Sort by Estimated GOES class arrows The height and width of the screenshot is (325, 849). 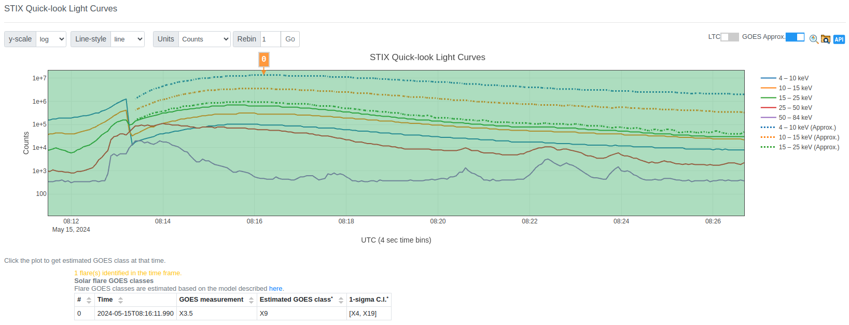click(x=341, y=300)
